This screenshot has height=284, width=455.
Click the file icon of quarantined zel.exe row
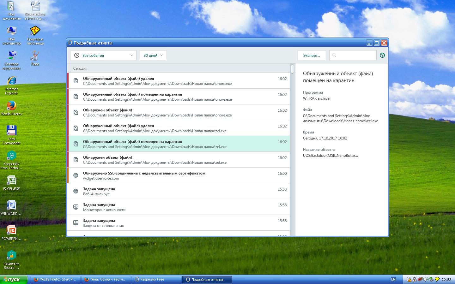[x=76, y=144]
